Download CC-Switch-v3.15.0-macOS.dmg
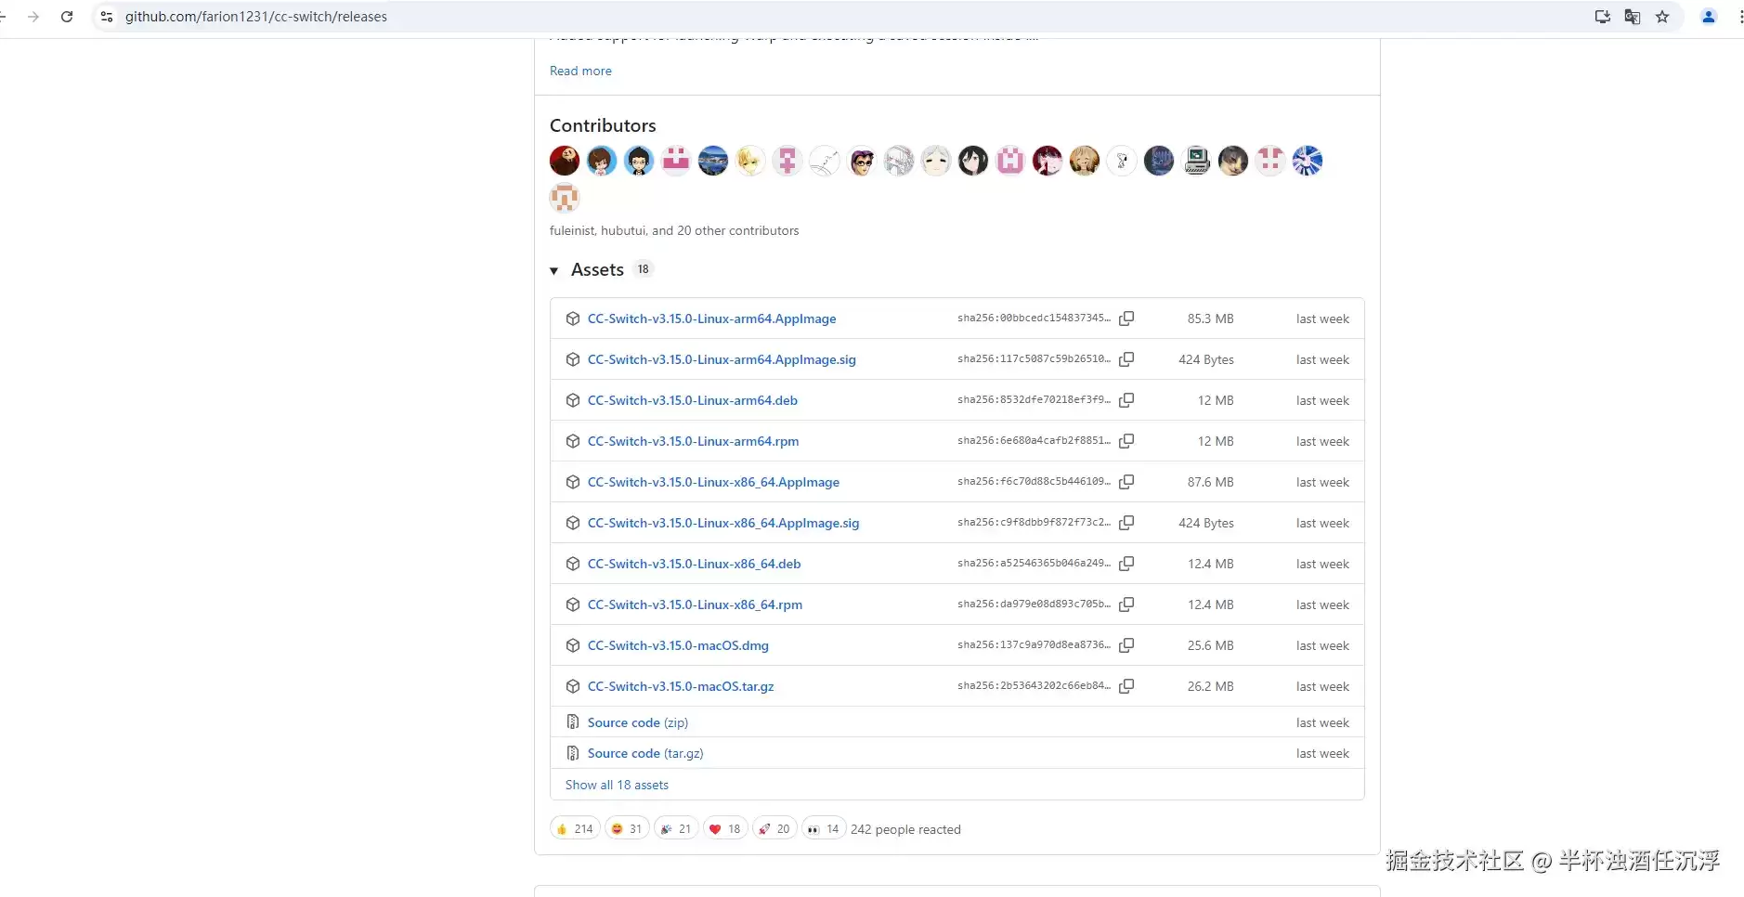Viewport: 1744px width, 897px height. (x=678, y=645)
